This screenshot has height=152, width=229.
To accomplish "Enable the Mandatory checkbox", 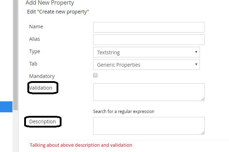I will 95,75.
